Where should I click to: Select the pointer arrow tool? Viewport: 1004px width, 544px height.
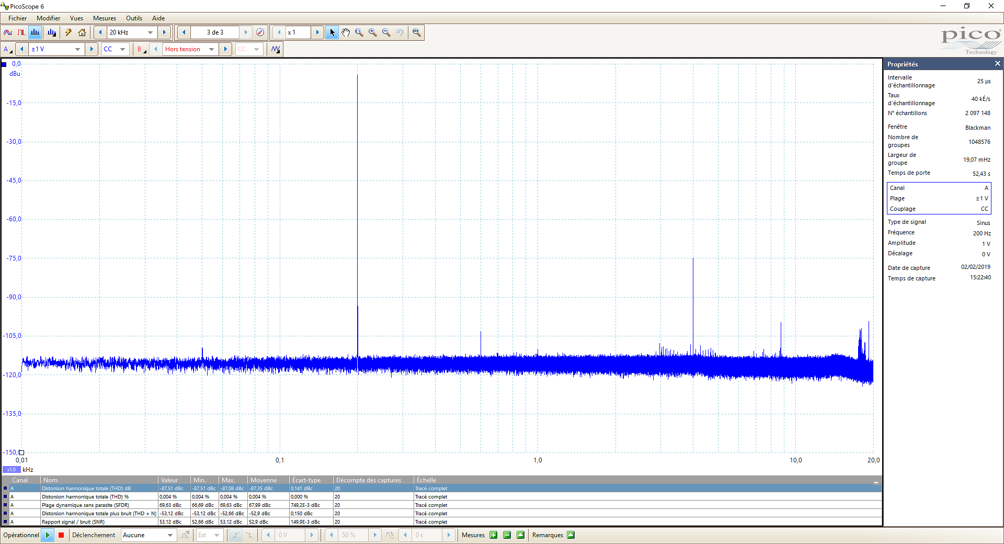(332, 32)
